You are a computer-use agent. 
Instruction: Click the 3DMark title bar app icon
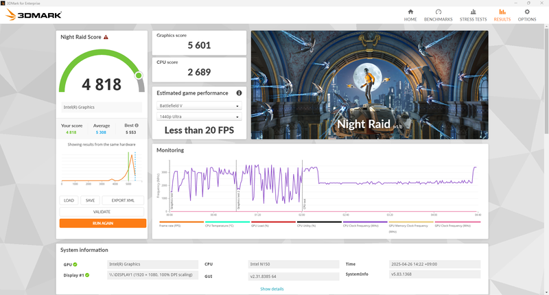3,3
